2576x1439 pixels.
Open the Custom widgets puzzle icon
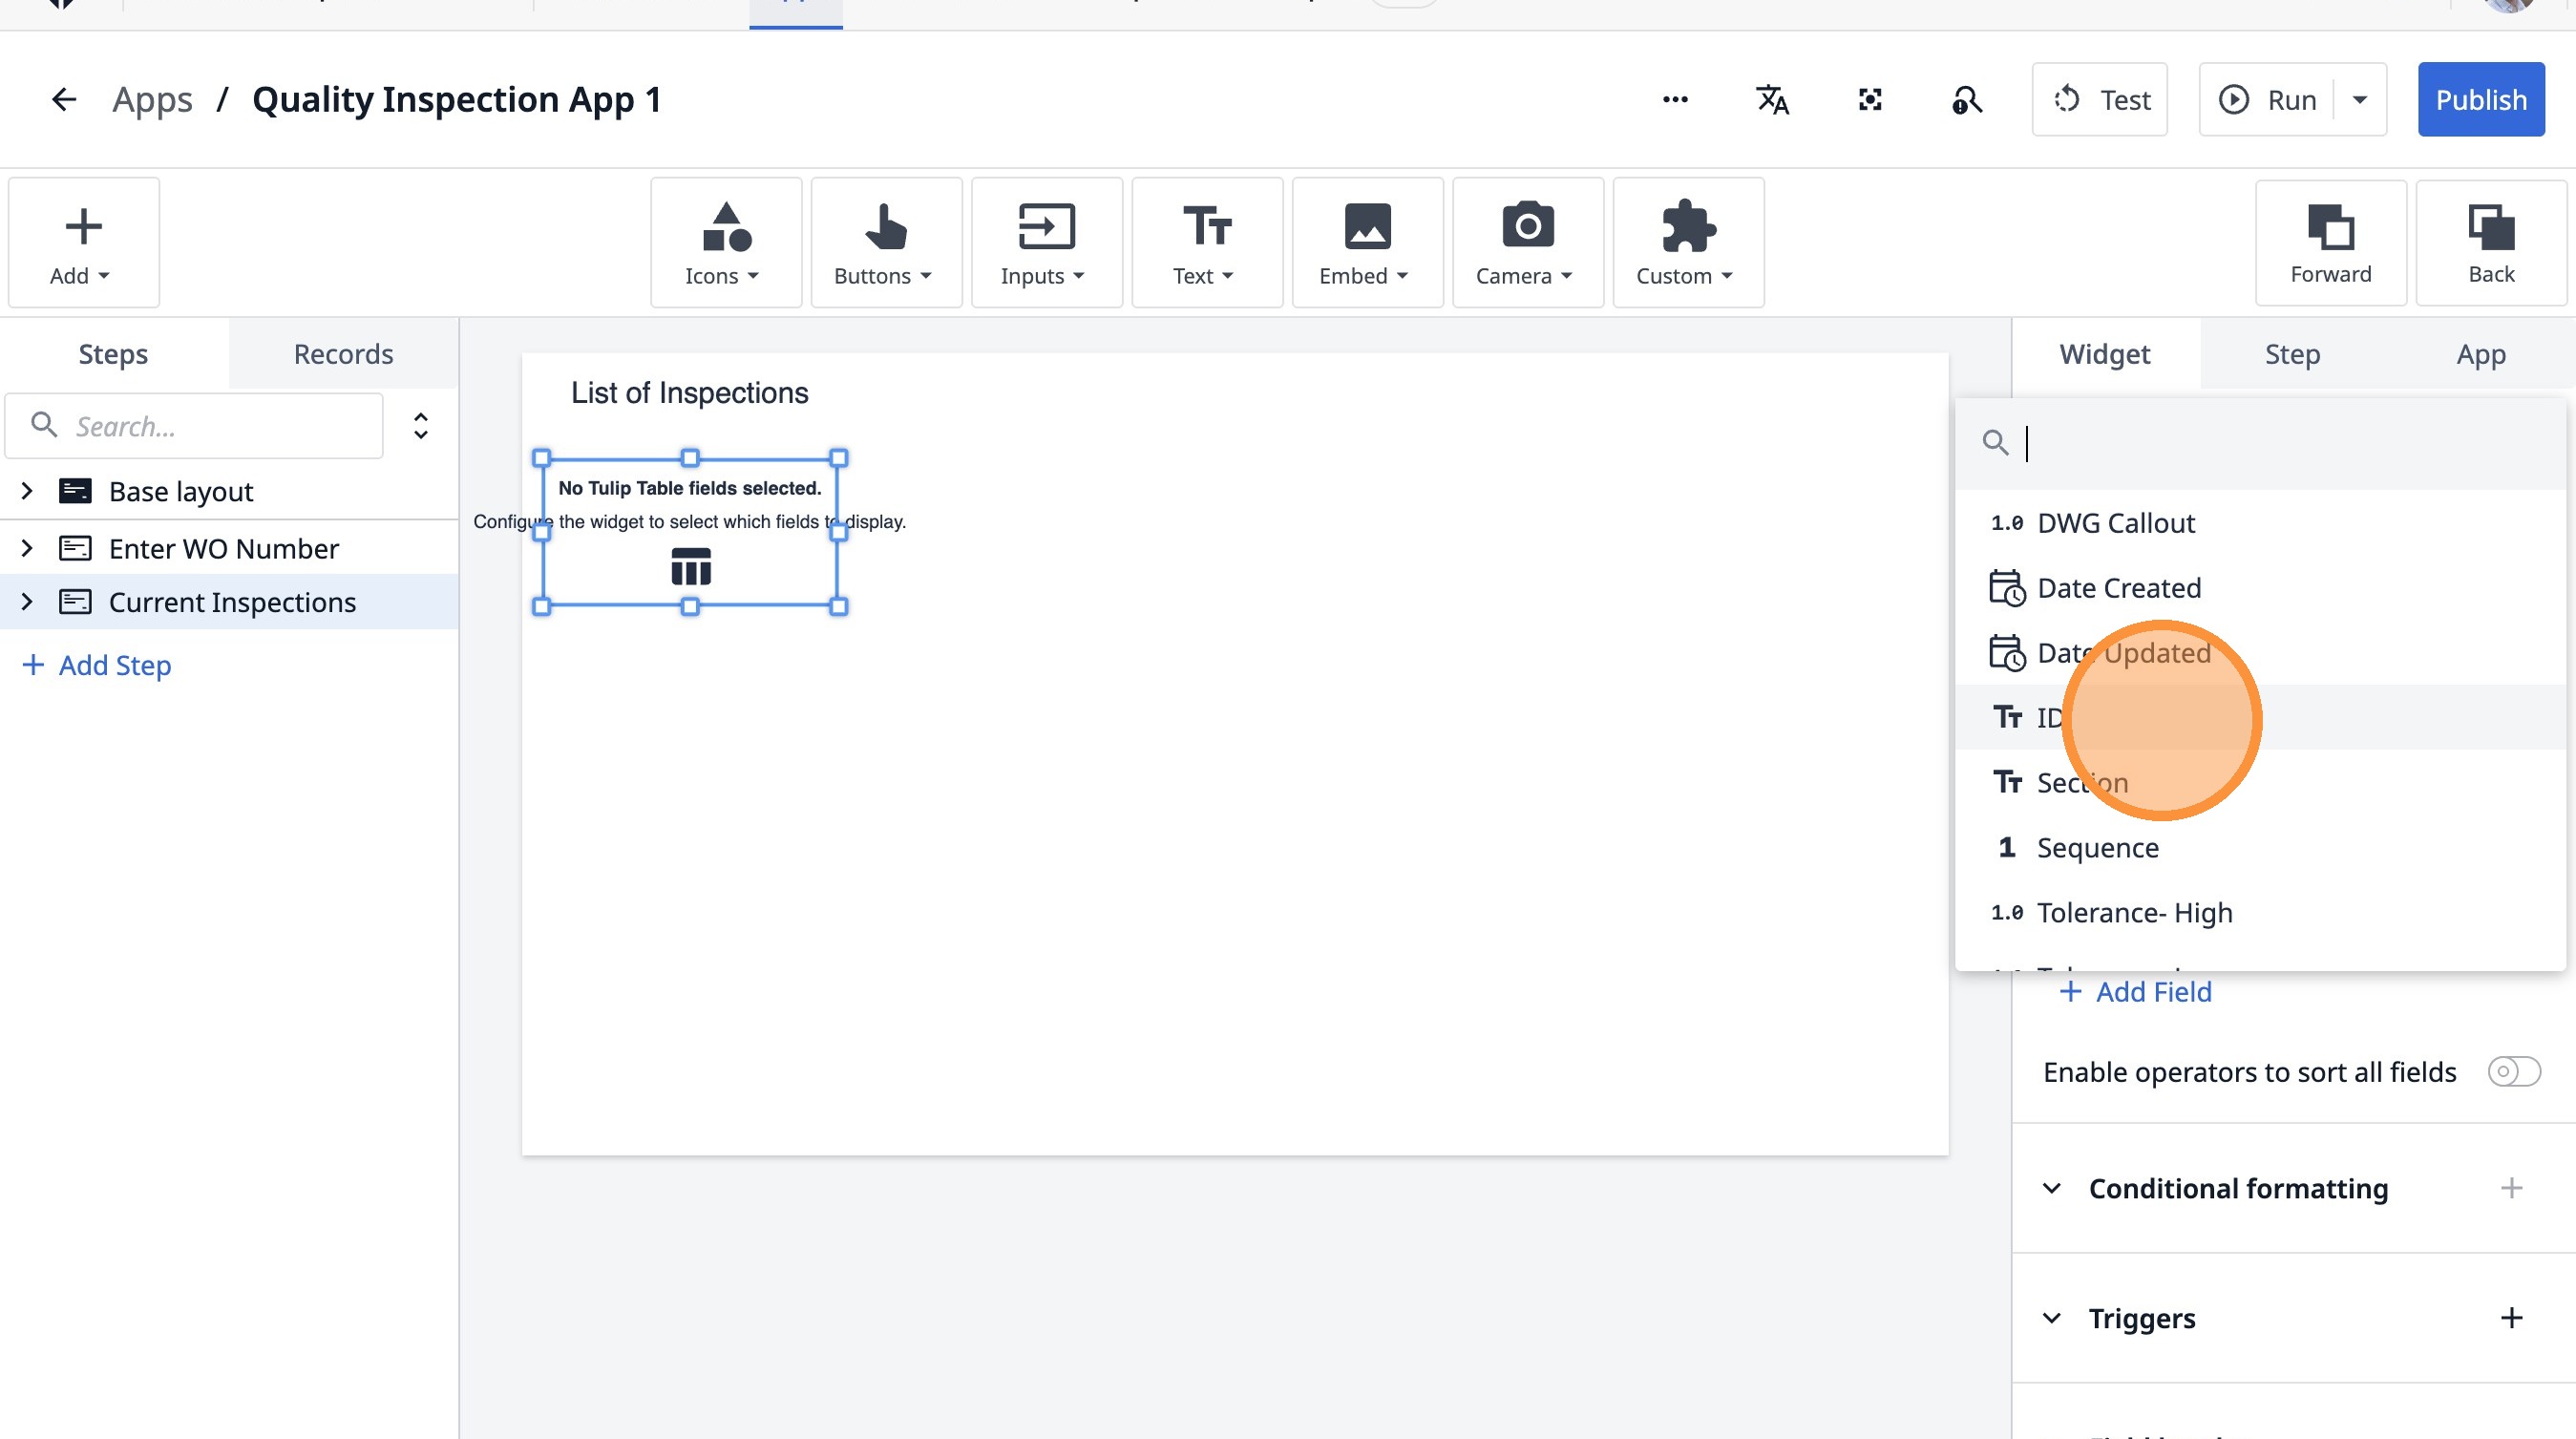pyautogui.click(x=1687, y=243)
